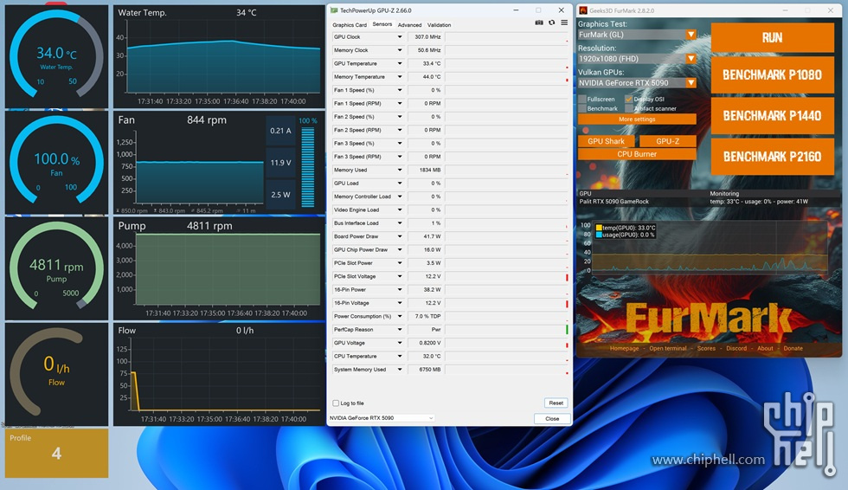Open the Graphics Test FurMark (GL) dropdown
The image size is (848, 490).
click(x=637, y=35)
